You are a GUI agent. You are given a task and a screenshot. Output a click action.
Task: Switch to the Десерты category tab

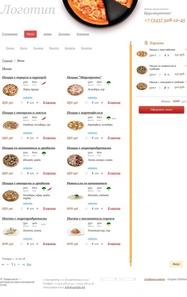pyautogui.click(x=70, y=48)
